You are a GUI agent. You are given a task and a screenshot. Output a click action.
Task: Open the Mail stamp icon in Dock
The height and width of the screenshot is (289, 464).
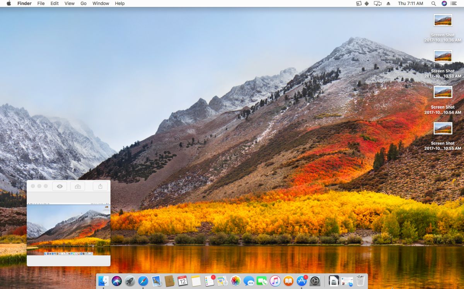click(156, 281)
